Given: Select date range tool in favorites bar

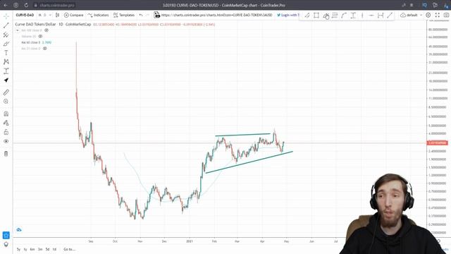Looking at the screenshot, I should 381,16.
